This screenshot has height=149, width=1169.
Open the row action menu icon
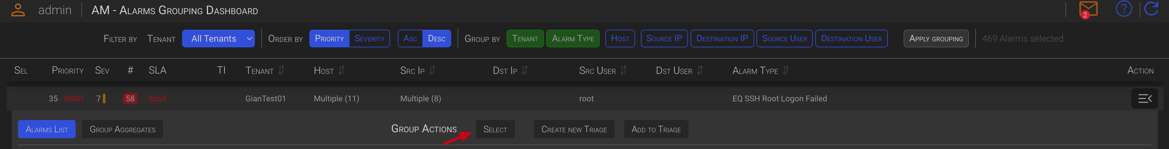1145,98
